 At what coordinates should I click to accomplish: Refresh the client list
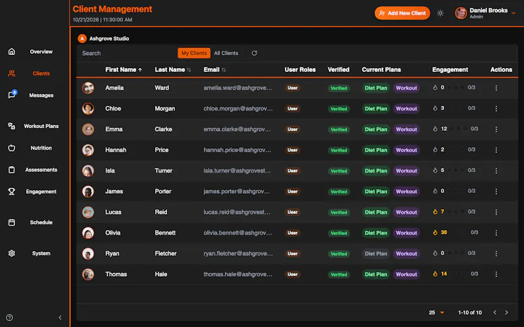[x=254, y=53]
